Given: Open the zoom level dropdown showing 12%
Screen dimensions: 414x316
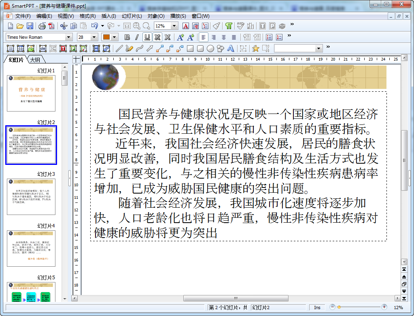Looking at the screenshot, I should [x=174, y=26].
